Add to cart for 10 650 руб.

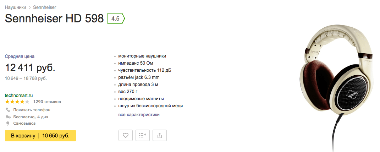coord(40,136)
